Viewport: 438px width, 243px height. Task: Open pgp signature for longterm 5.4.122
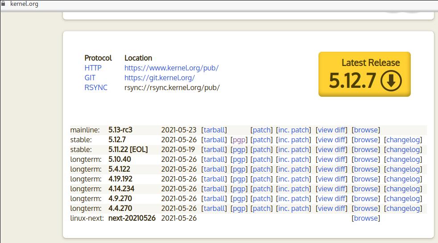point(239,169)
